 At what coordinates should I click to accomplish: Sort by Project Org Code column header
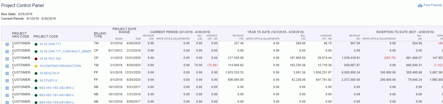21,35
